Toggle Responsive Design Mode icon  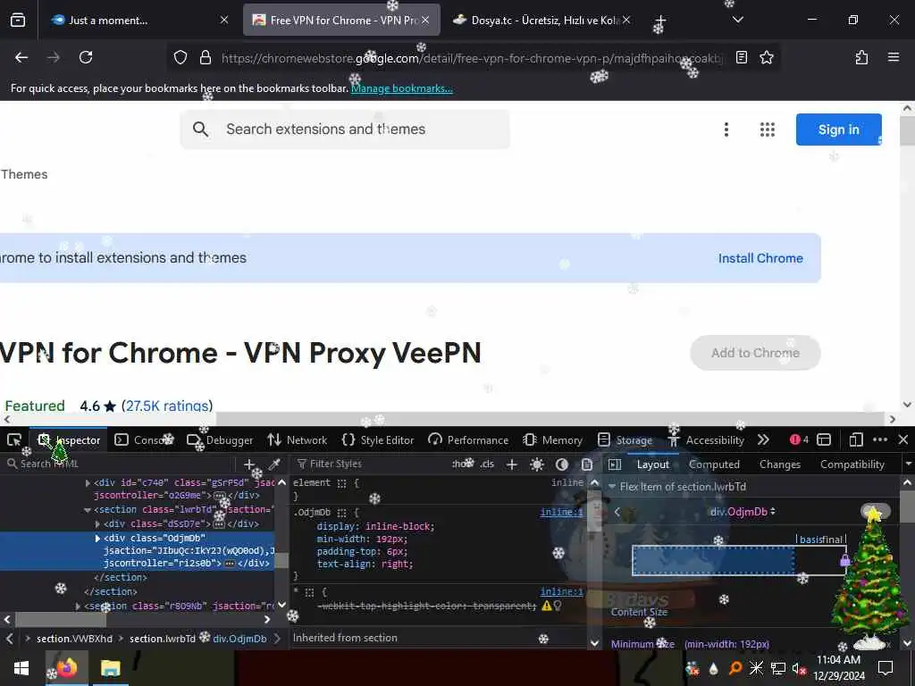click(856, 439)
